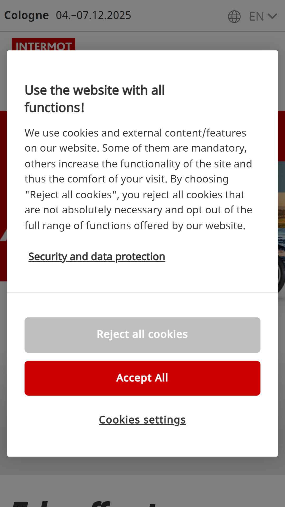Click the large italic headline below dialog

click(x=84, y=502)
